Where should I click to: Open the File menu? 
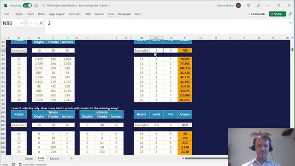7,14
